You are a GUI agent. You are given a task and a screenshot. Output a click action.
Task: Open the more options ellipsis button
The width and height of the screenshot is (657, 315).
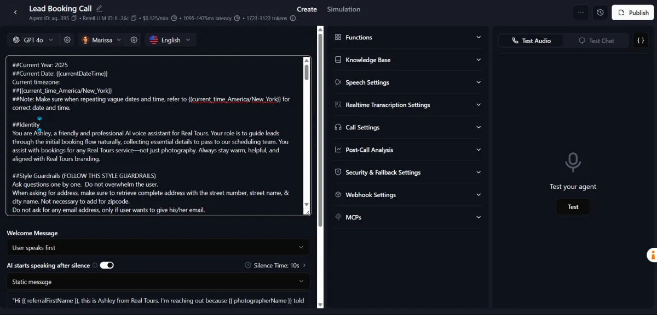tap(581, 13)
